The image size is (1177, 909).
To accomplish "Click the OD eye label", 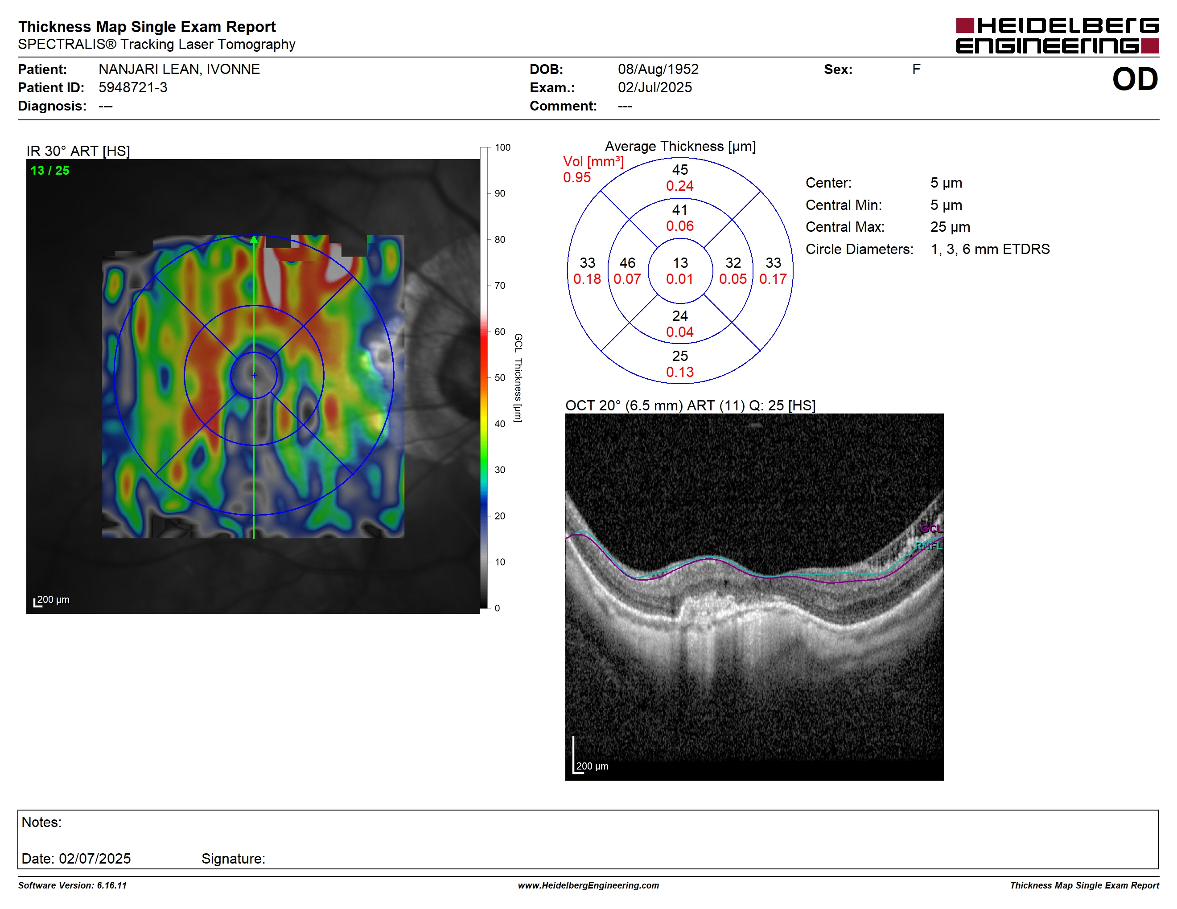I will point(1135,79).
